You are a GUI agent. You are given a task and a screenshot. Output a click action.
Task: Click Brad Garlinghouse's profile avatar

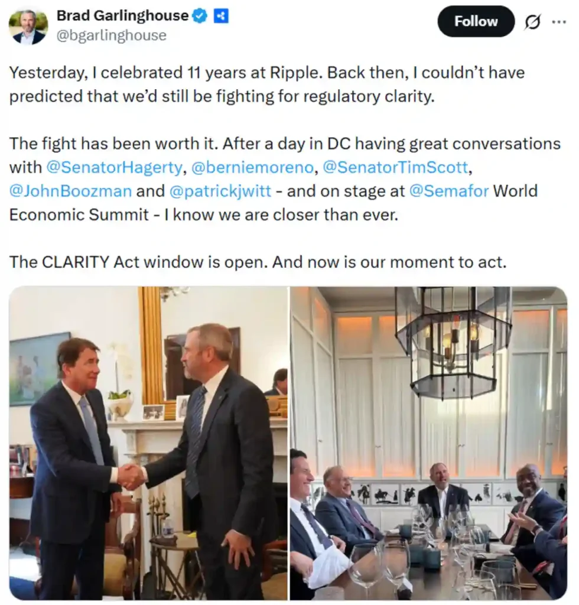28,27
